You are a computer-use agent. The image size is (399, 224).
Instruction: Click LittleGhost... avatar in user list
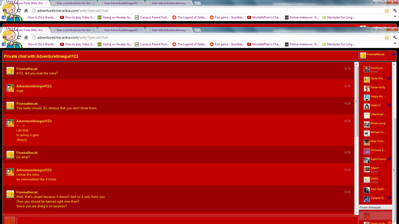[367, 115]
